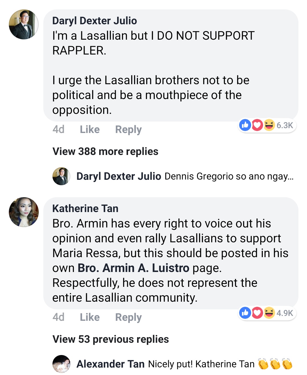Click laughing reaction icon on Katherine's comment
Screen dimensions: 307x375
[x=269, y=313]
